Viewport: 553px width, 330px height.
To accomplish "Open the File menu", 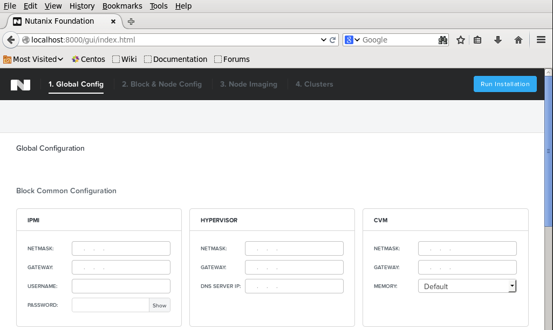I will click(10, 6).
